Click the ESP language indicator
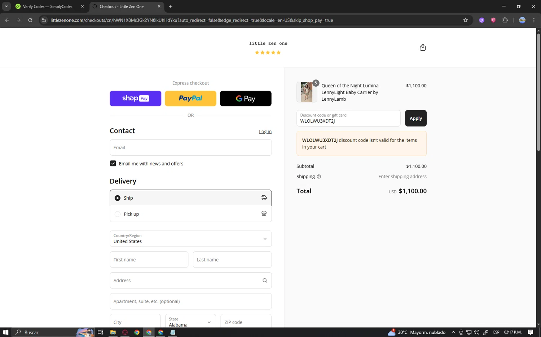541x337 pixels. (x=496, y=332)
